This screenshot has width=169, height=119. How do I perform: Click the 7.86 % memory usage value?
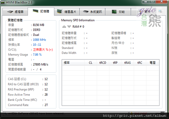pyautogui.click(x=37, y=55)
